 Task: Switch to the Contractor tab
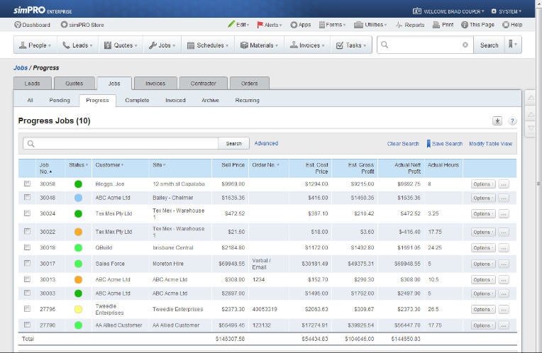(x=203, y=84)
